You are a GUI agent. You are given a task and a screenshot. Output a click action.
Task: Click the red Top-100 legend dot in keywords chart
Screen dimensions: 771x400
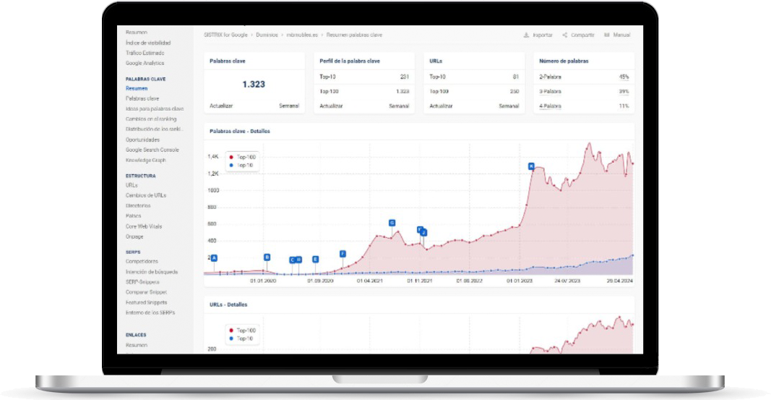click(x=231, y=156)
